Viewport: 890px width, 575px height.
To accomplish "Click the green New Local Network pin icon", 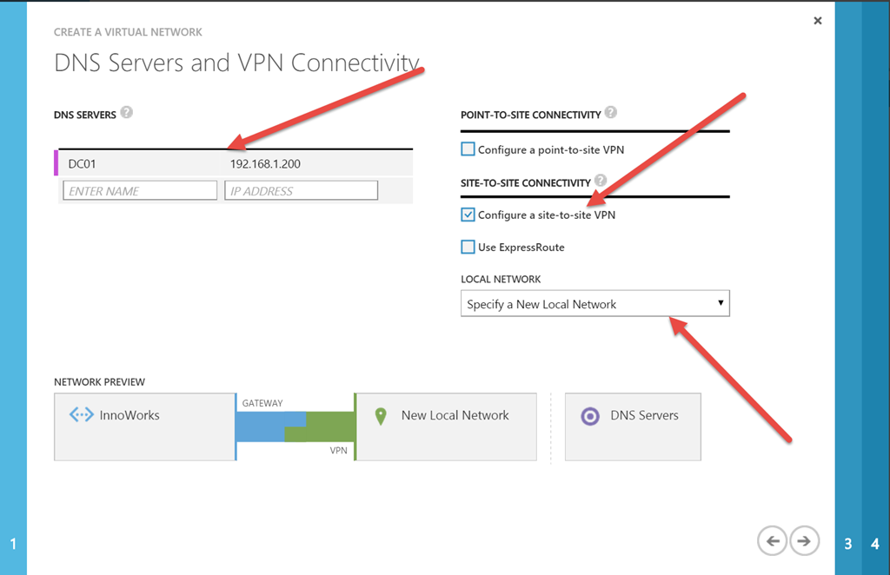I will 381,416.
